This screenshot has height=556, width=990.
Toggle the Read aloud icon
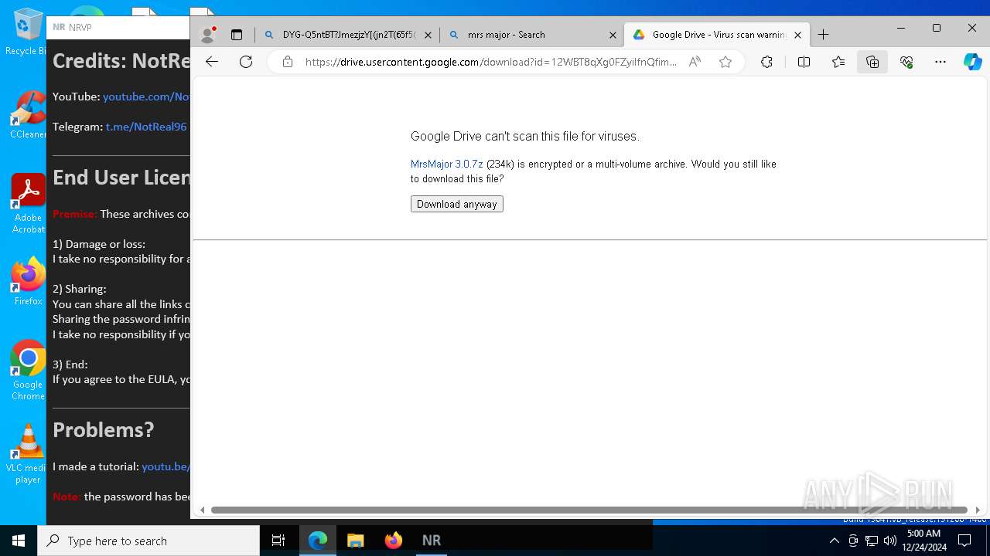tap(695, 62)
